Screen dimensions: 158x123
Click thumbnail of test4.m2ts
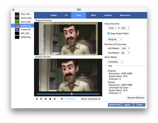(17, 18)
